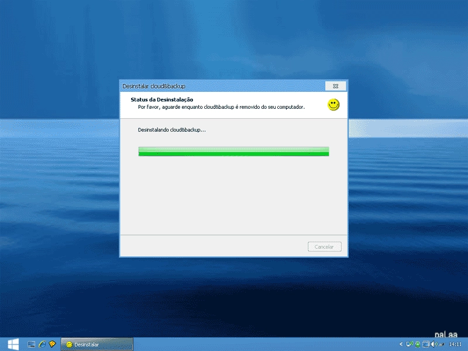Expand hidden tray icons chevron
Viewport: 468px width, 351px height.
(x=401, y=344)
